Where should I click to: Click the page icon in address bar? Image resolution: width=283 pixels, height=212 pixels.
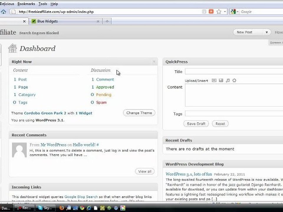pos(14,12)
